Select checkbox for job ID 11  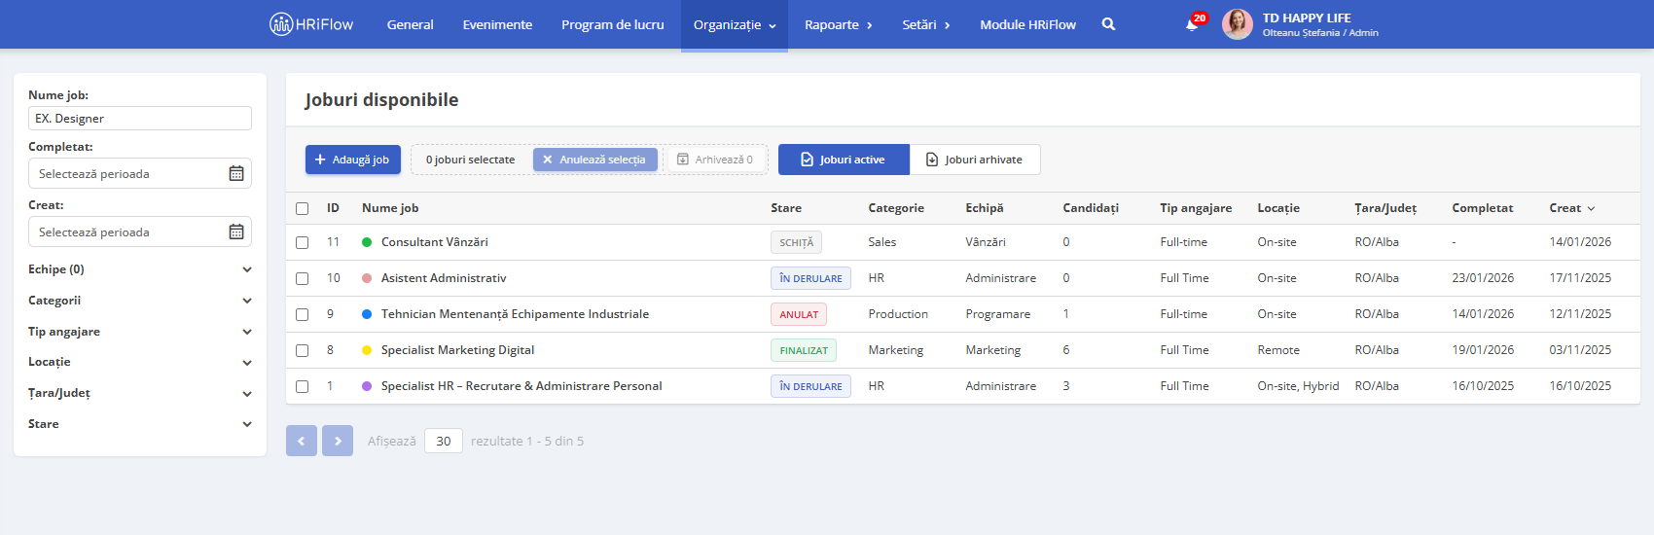click(x=302, y=242)
